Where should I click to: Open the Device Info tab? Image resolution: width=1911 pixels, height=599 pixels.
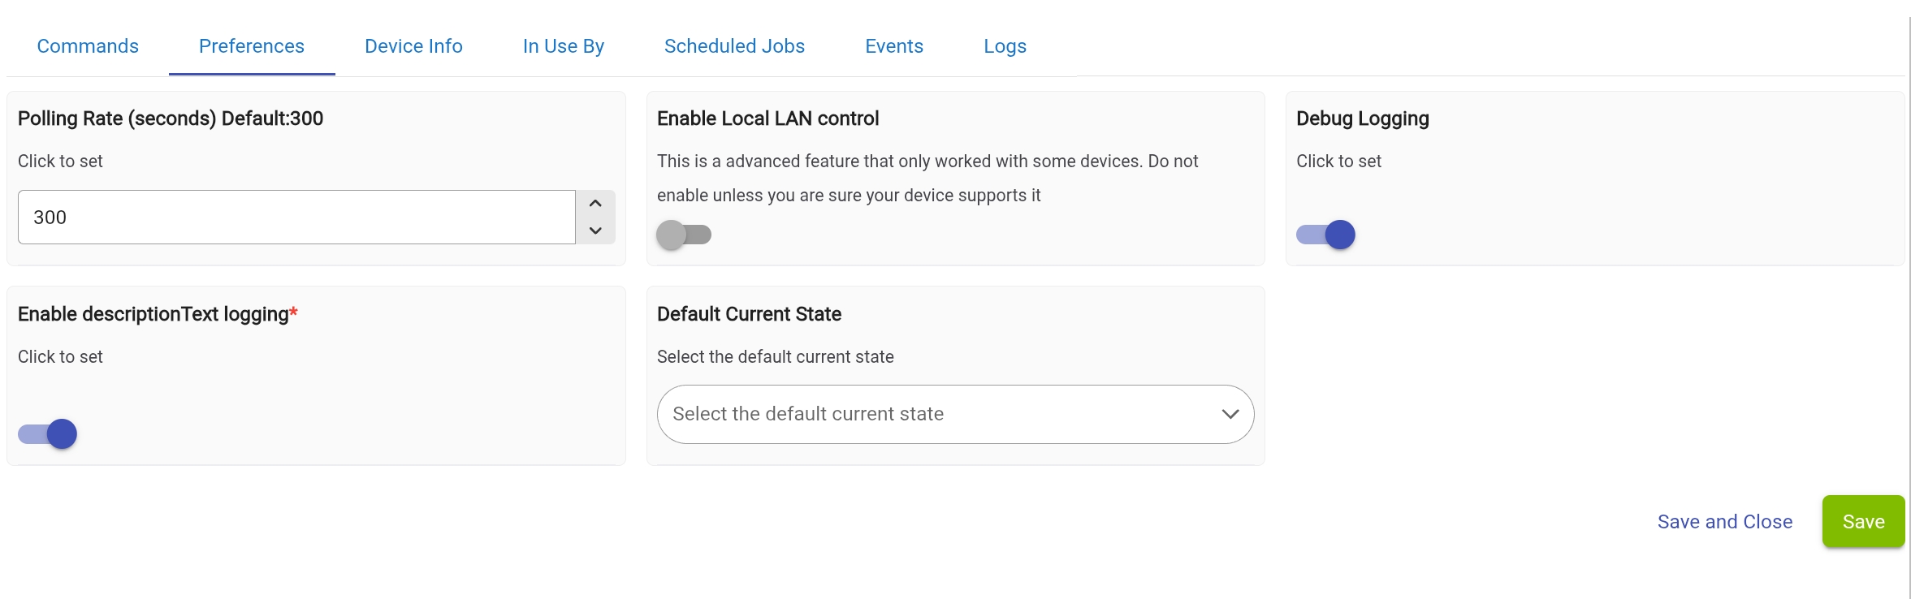point(413,46)
